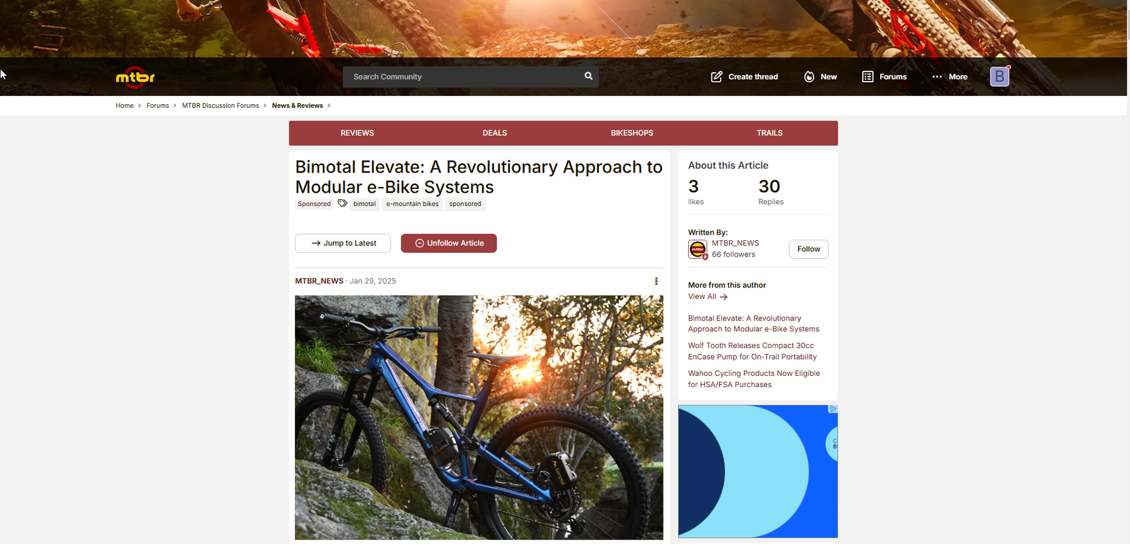Open View All from this author
The width and height of the screenshot is (1130, 544).
click(x=708, y=297)
